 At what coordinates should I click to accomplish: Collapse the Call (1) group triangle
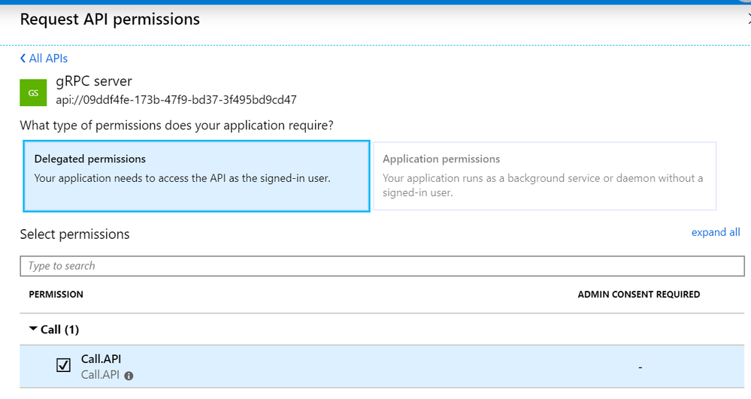pos(32,329)
